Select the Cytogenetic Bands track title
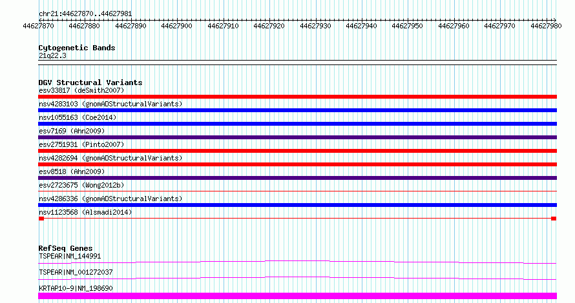575x303 pixels. pyautogui.click(x=77, y=48)
